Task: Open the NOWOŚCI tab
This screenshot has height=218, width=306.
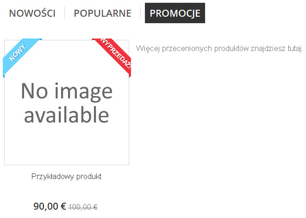Action: click(32, 13)
